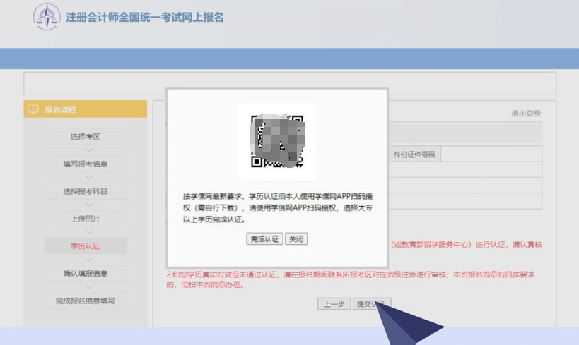Image resolution: width=579 pixels, height=345 pixels.
Task: Click the red notice starting with 2.如您学历
Action: [x=350, y=279]
